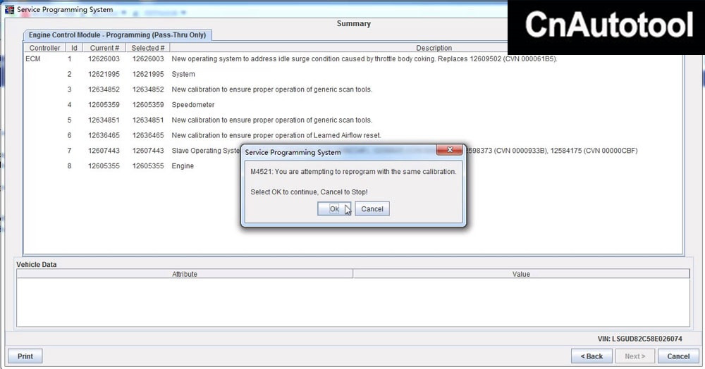Screen dimensions: 705x369
Task: Click the M4521 warning message text
Action: click(353, 172)
